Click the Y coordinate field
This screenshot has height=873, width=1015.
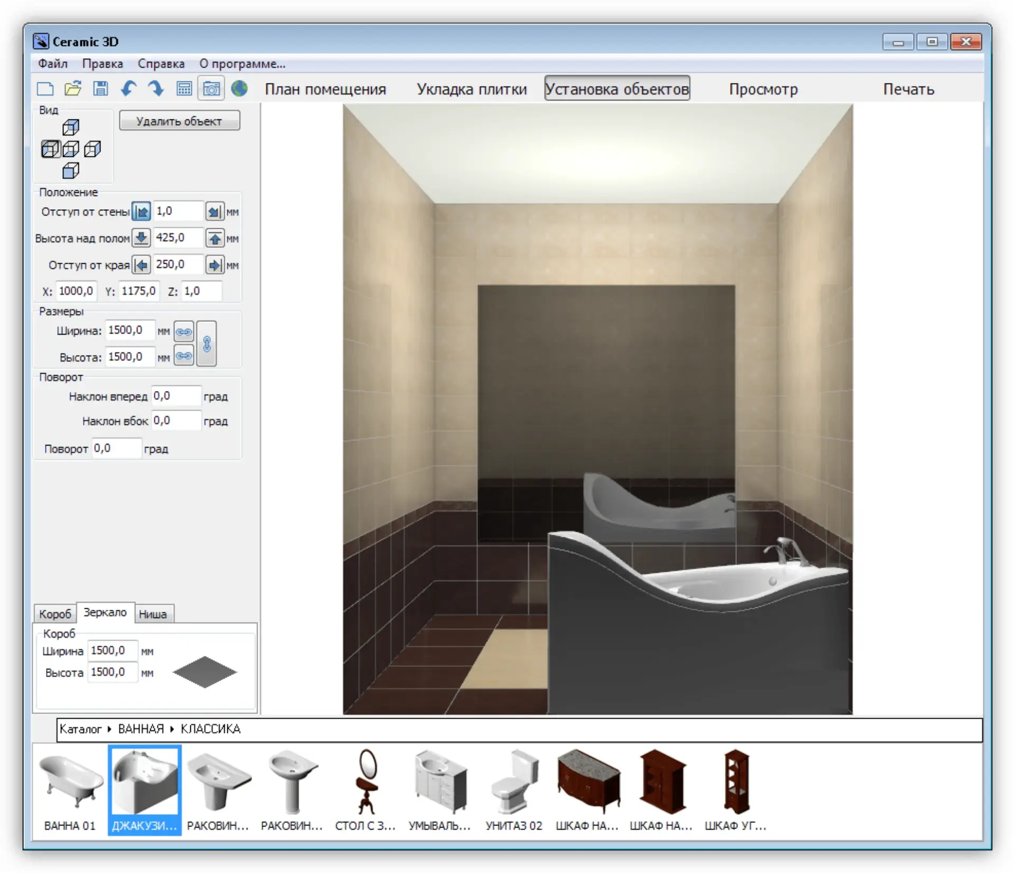pyautogui.click(x=139, y=291)
